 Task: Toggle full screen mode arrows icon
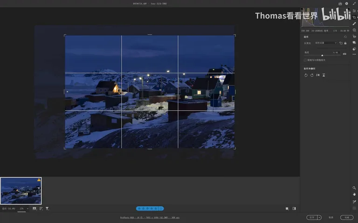pos(354,4)
